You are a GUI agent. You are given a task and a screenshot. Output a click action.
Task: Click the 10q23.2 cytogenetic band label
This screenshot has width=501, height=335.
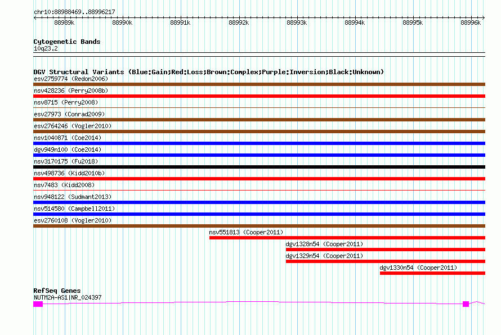tap(46, 48)
